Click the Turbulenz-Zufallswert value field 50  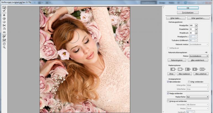192,40
